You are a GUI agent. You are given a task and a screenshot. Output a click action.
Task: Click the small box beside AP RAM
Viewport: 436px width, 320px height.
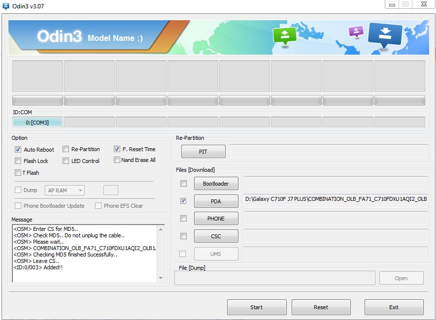(111, 191)
